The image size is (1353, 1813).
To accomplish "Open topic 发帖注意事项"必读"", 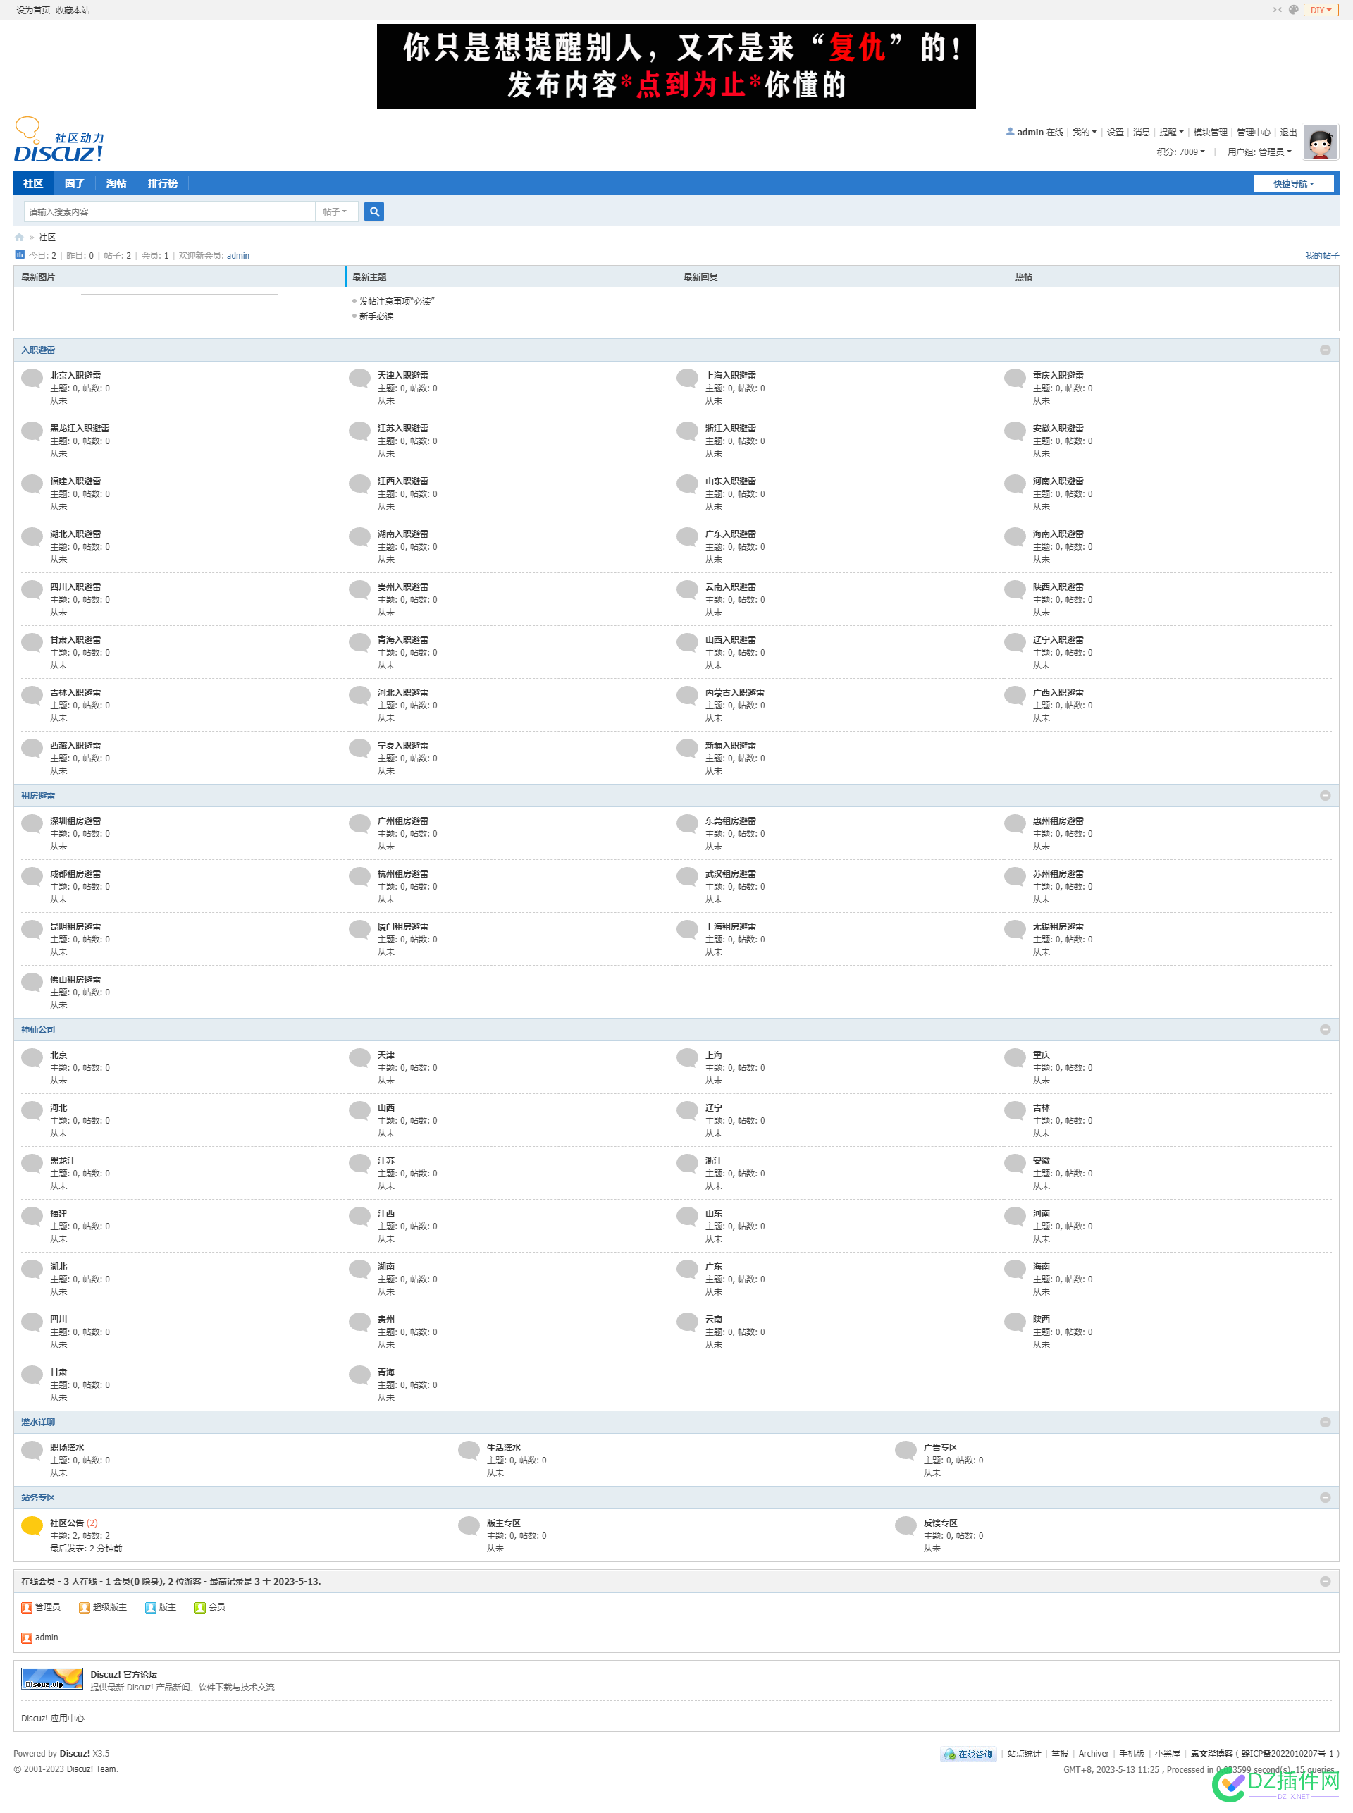I will (397, 302).
